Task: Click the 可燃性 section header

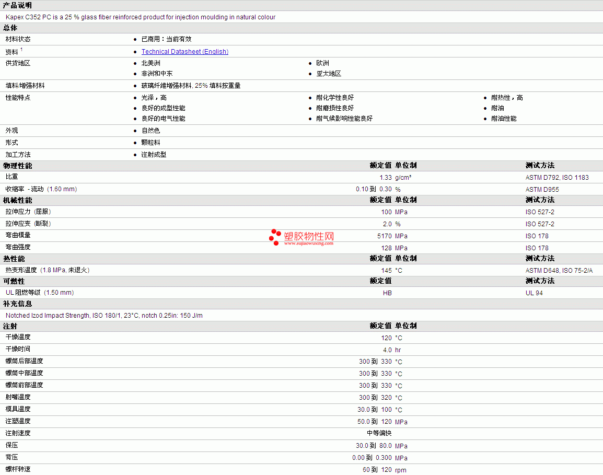Action: click(14, 282)
